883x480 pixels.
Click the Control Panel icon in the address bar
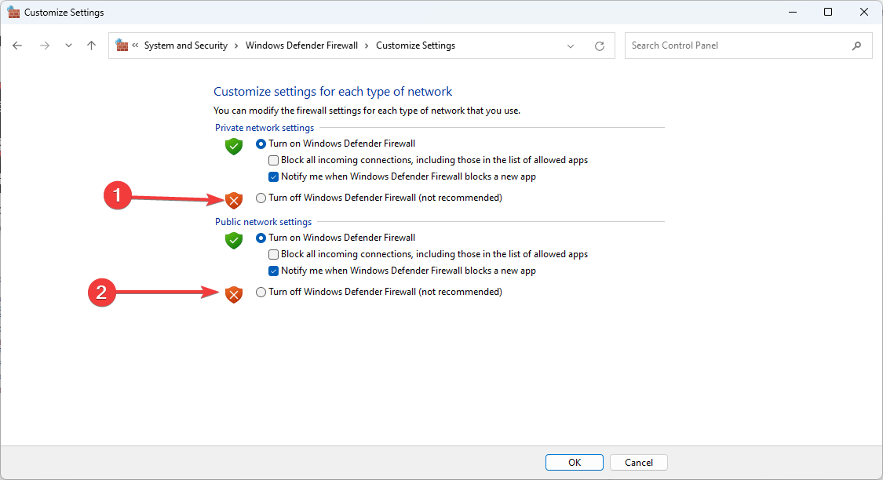122,45
